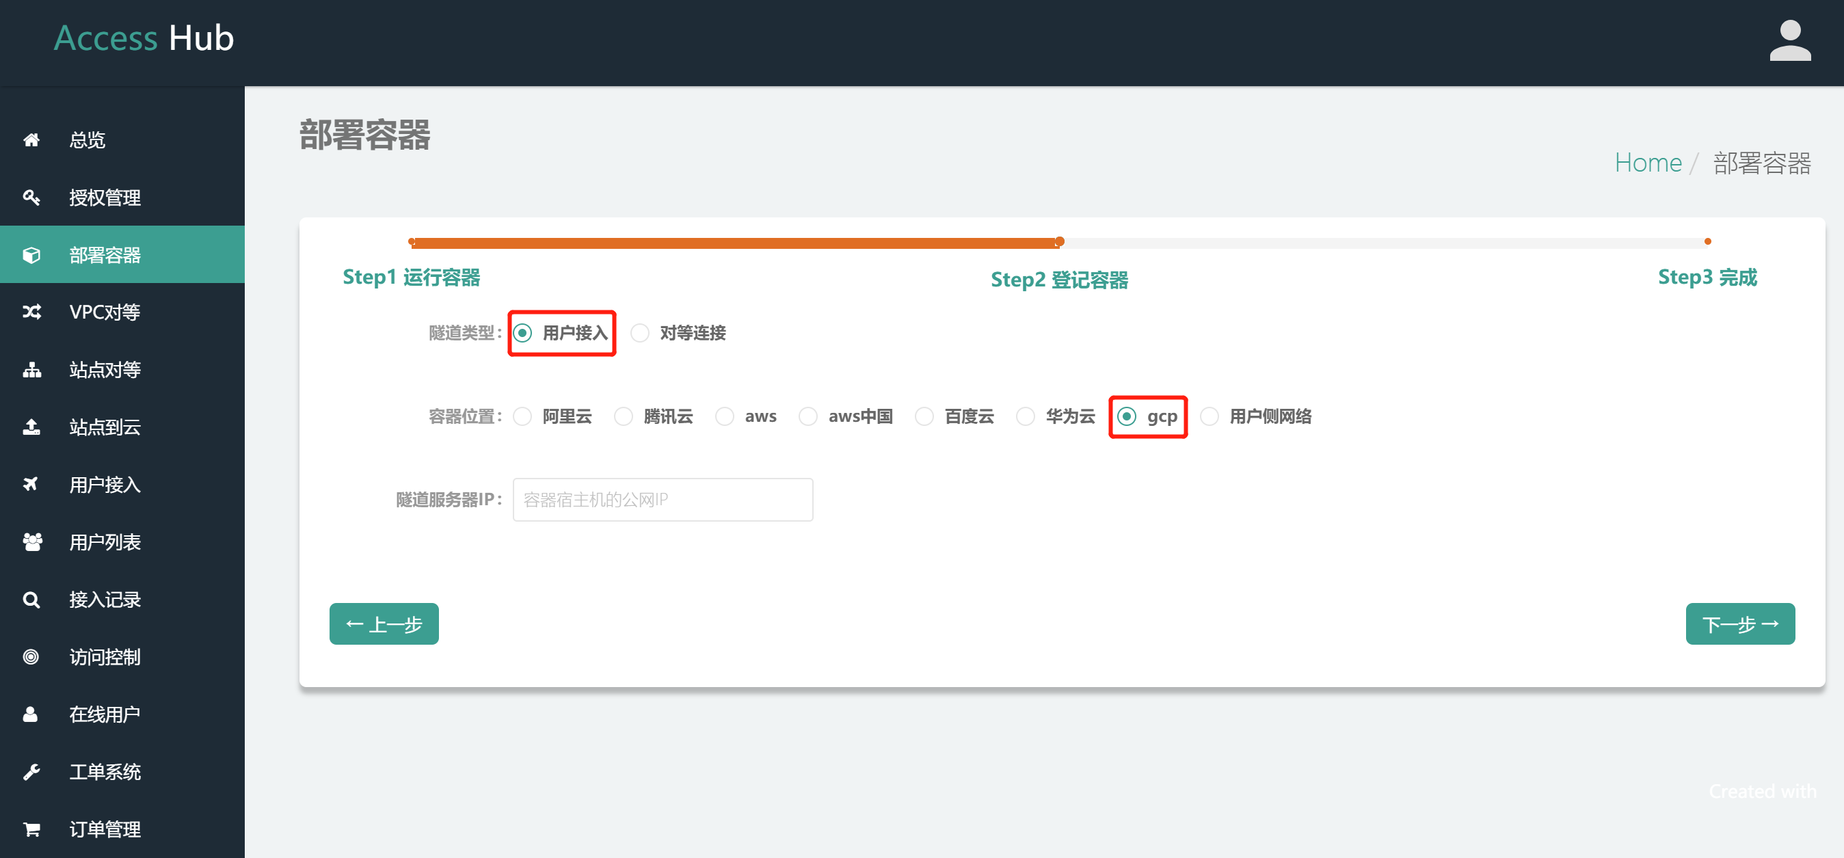Open 站点对等 in the sidebar
1844x858 pixels.
point(122,369)
